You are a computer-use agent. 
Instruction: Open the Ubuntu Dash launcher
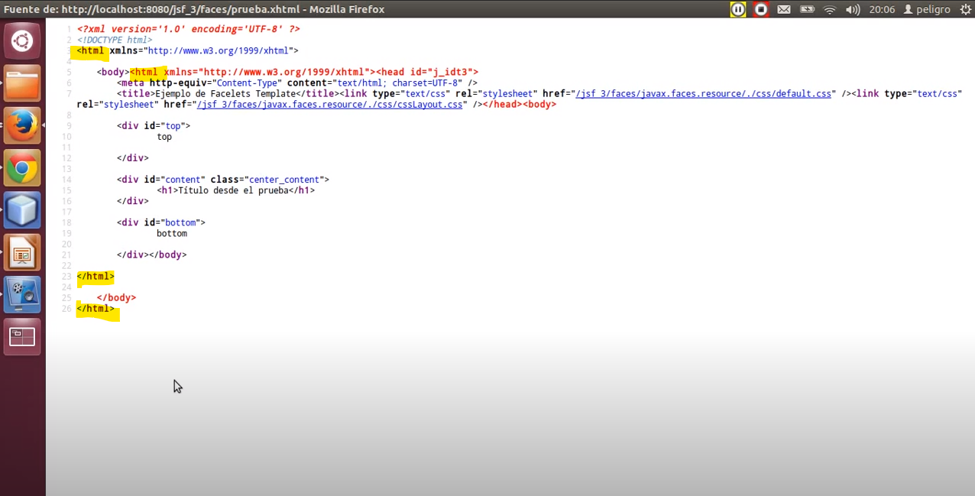[x=22, y=41]
